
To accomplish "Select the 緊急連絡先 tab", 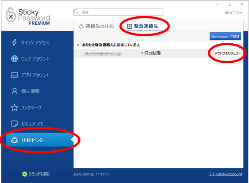I will (142, 26).
